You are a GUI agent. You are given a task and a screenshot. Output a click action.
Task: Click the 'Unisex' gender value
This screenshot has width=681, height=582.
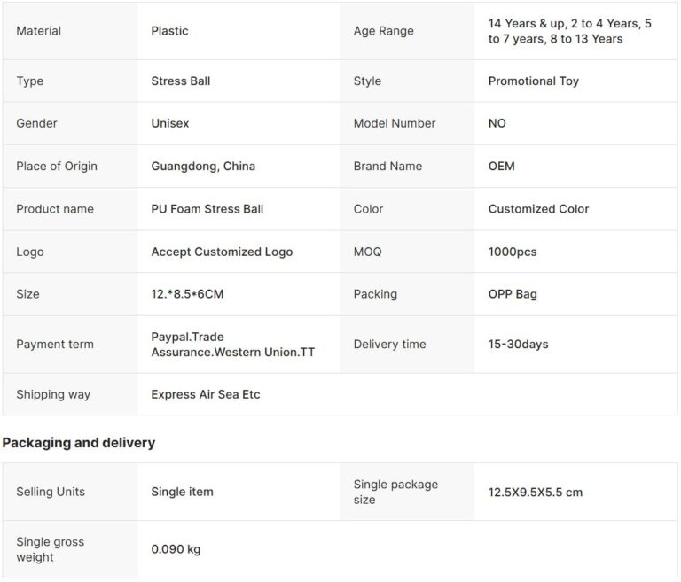point(170,124)
